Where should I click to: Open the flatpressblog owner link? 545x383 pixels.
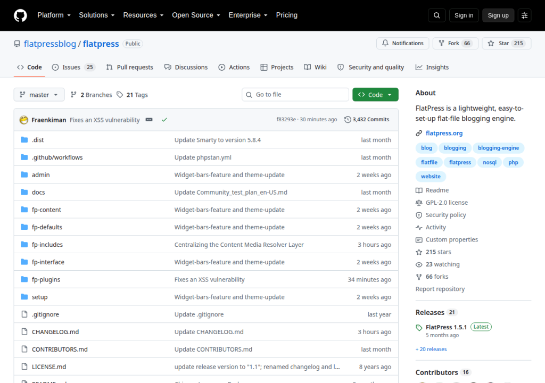(49, 44)
